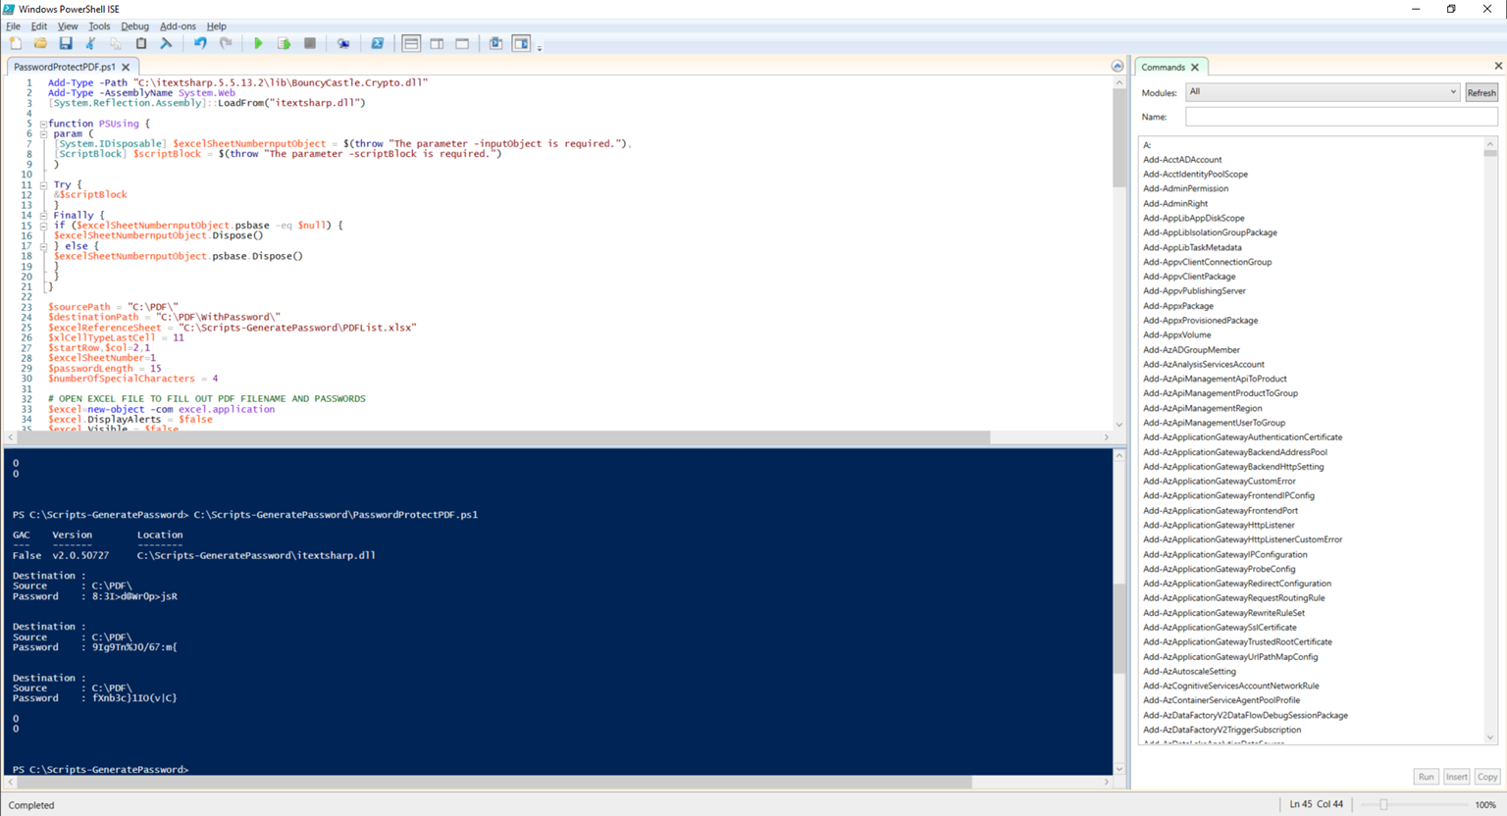Stop operation with the square stop icon
Viewport: 1507px width, 816px height.
point(310,43)
